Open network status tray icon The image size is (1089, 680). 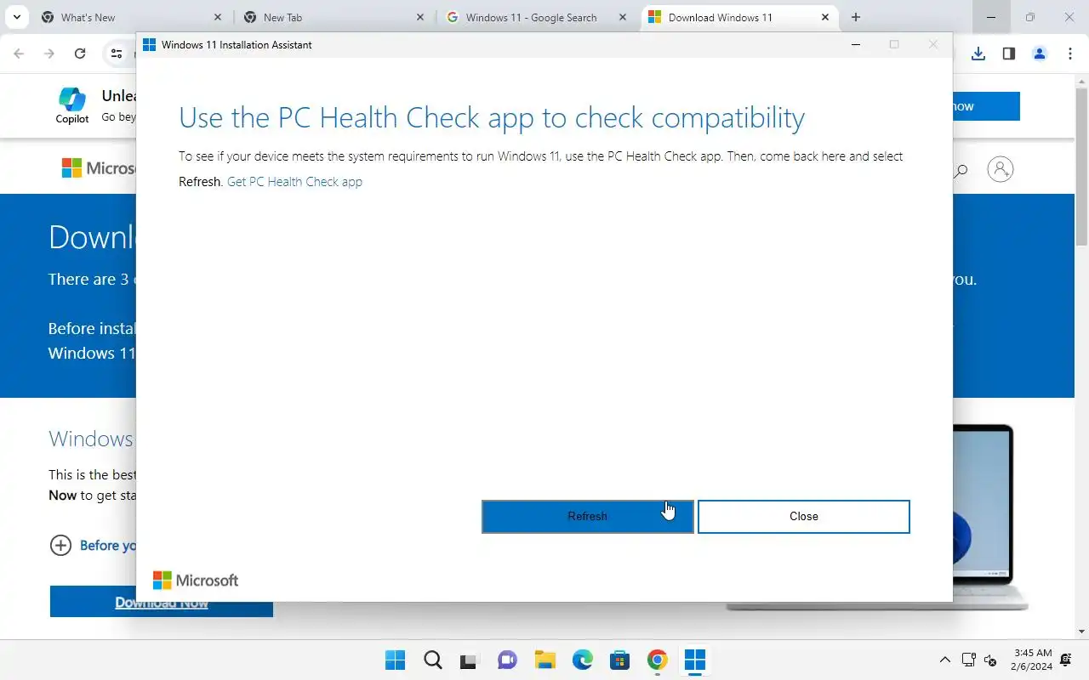click(x=968, y=660)
